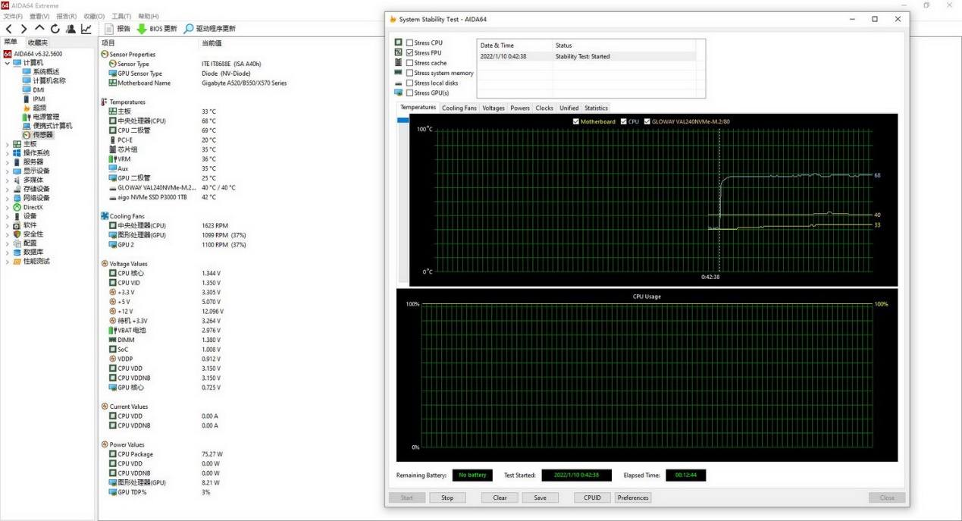Click the Refresh icon in the toolbar
Viewport: 962px width, 521px height.
tap(55, 29)
